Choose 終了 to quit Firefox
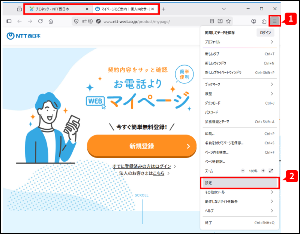300x234 pixels. coord(240,223)
